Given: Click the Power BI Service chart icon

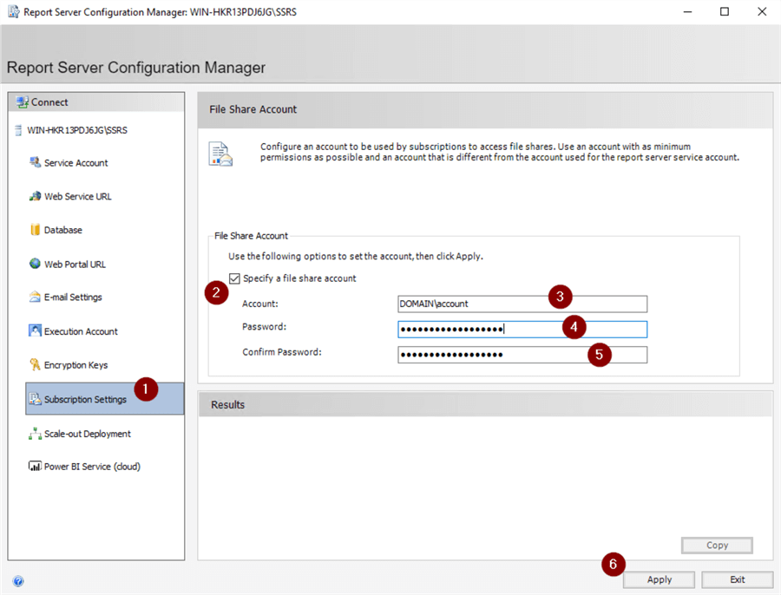Looking at the screenshot, I should coord(35,467).
